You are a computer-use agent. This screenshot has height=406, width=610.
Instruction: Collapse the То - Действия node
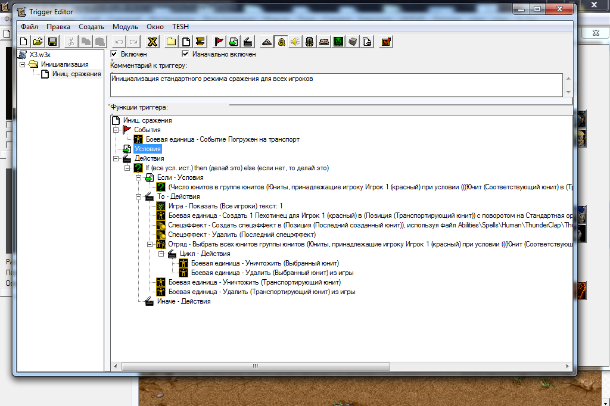pos(138,197)
